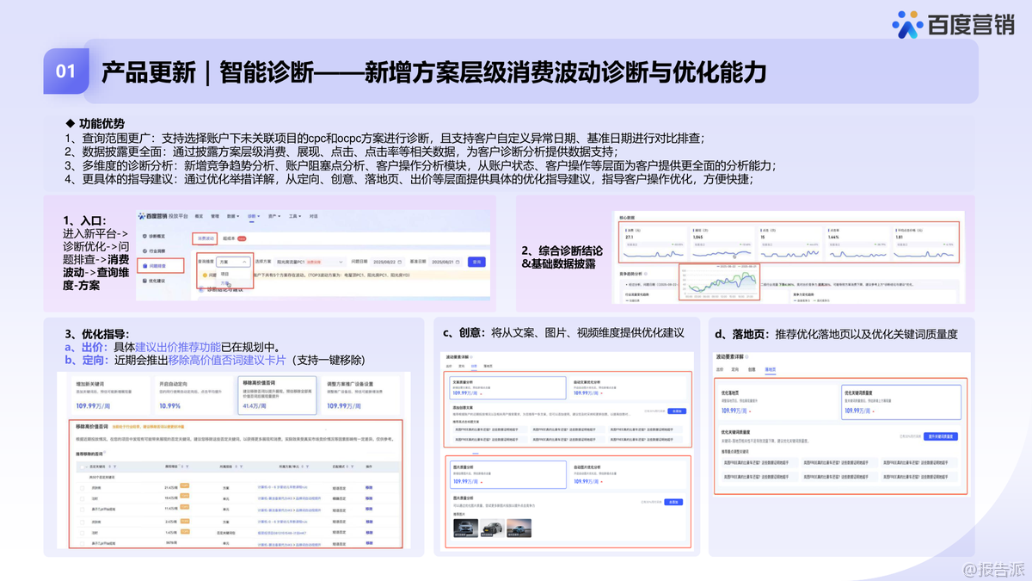Check the second keyword row checkbox
Viewport: 1032px width, 581px height.
[x=83, y=498]
